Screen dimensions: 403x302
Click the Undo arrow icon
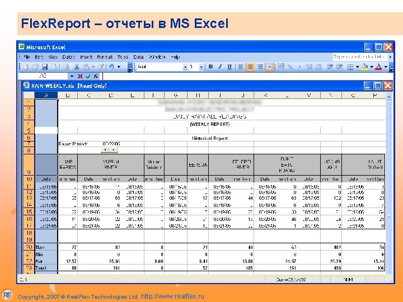point(111,67)
